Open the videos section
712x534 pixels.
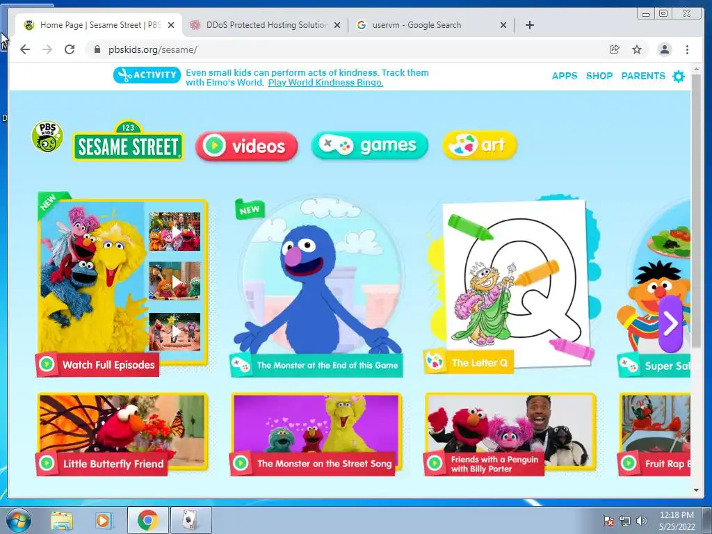click(x=247, y=146)
